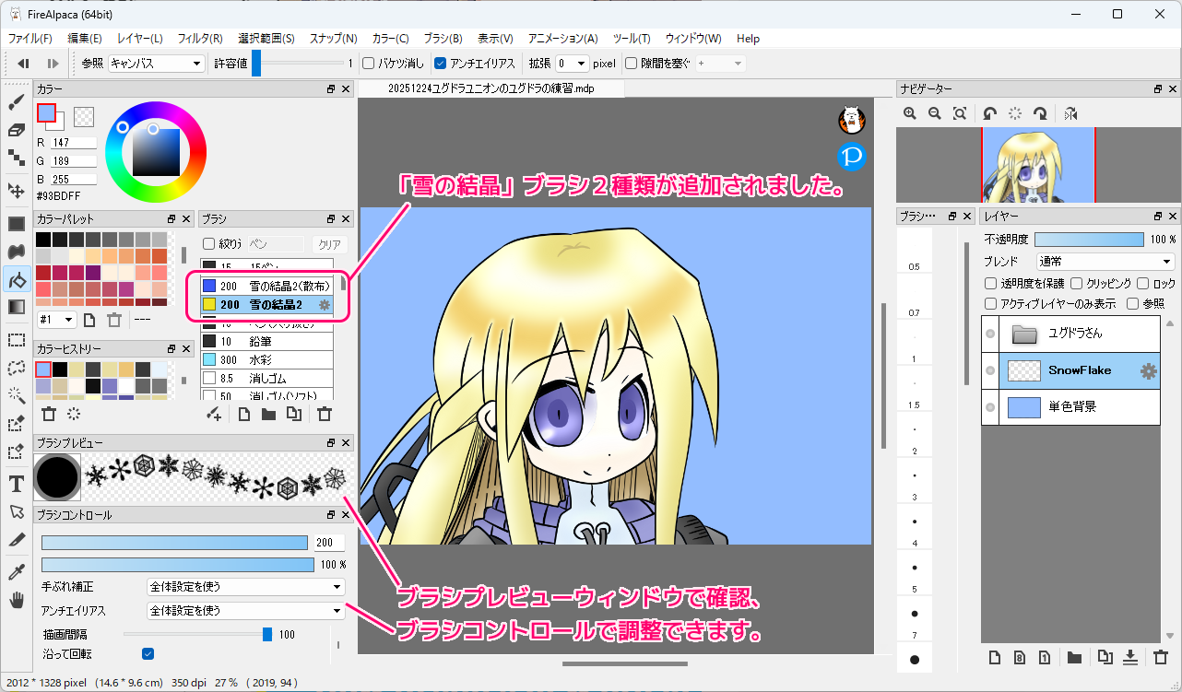This screenshot has width=1182, height=692.
Task: Enable the クリッピング checkbox
Action: point(1077,284)
